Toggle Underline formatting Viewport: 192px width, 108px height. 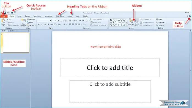[45, 25]
